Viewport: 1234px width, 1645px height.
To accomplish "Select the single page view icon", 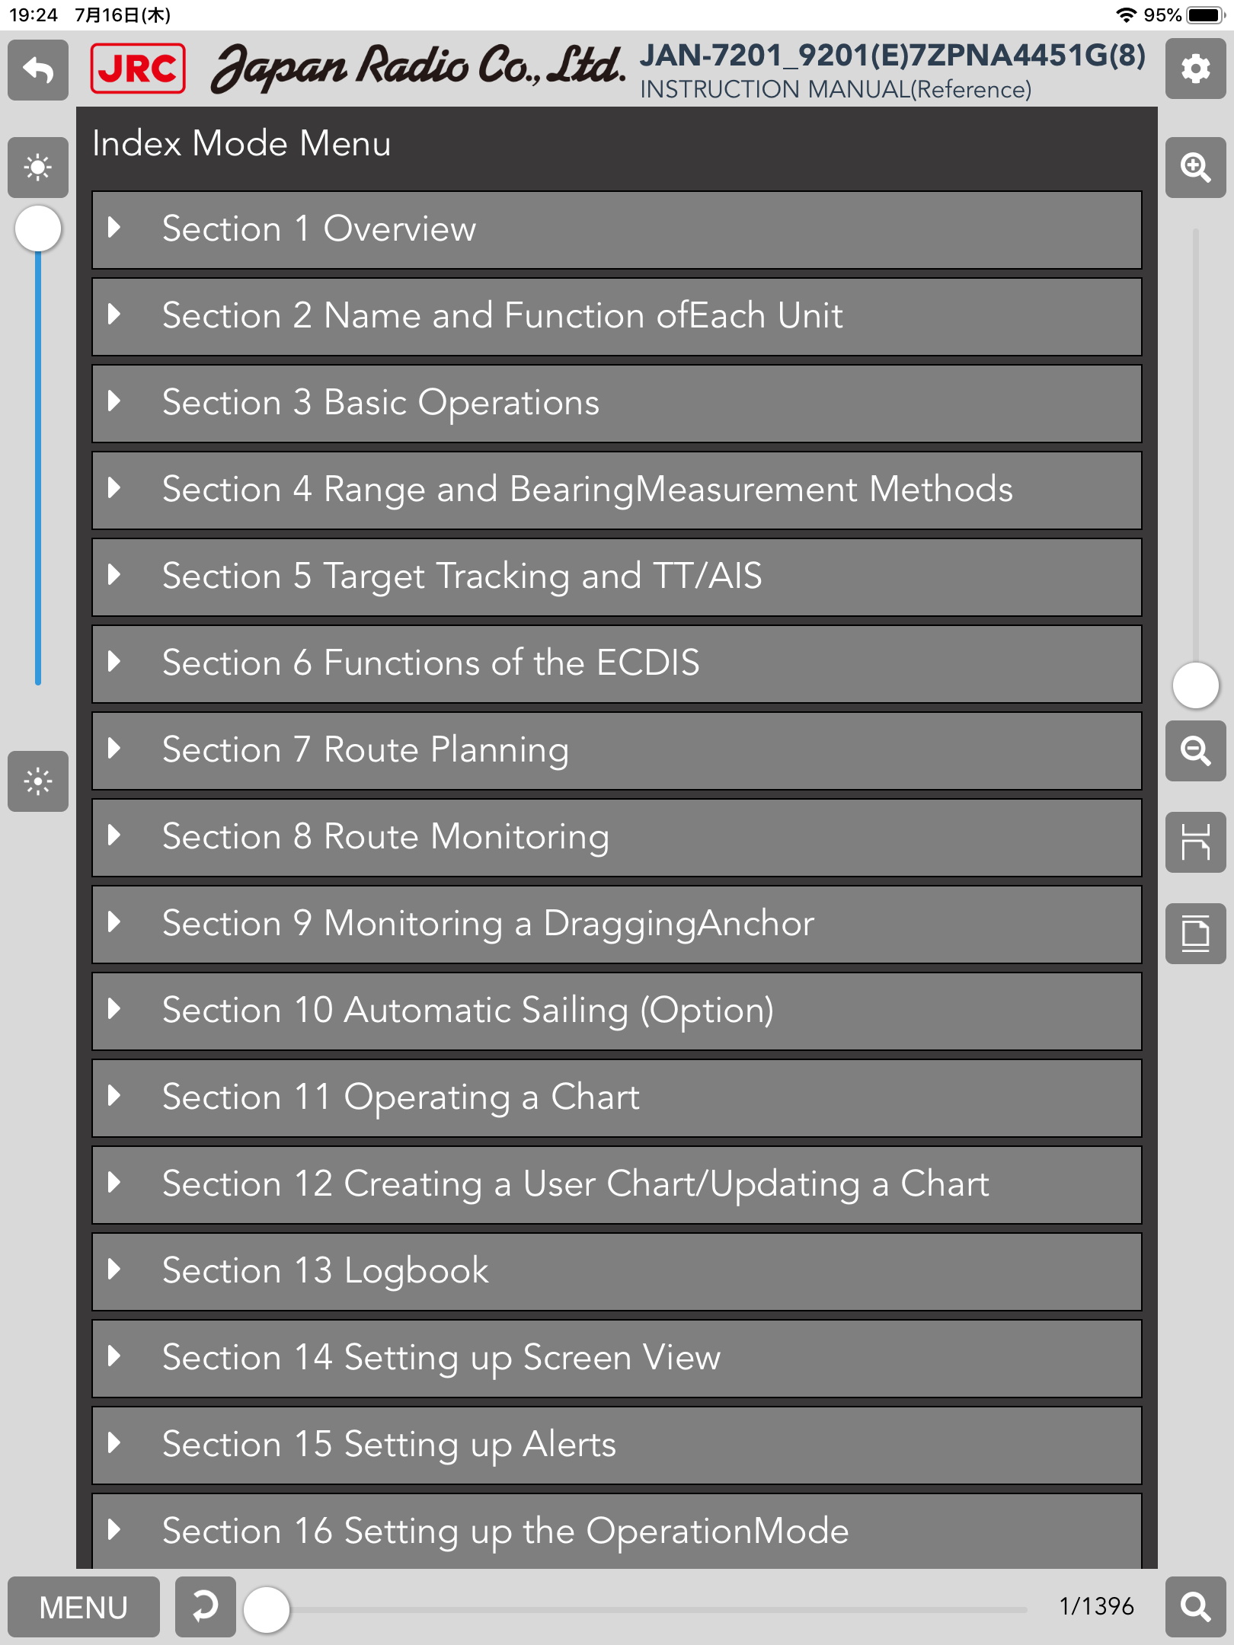I will tap(1195, 934).
